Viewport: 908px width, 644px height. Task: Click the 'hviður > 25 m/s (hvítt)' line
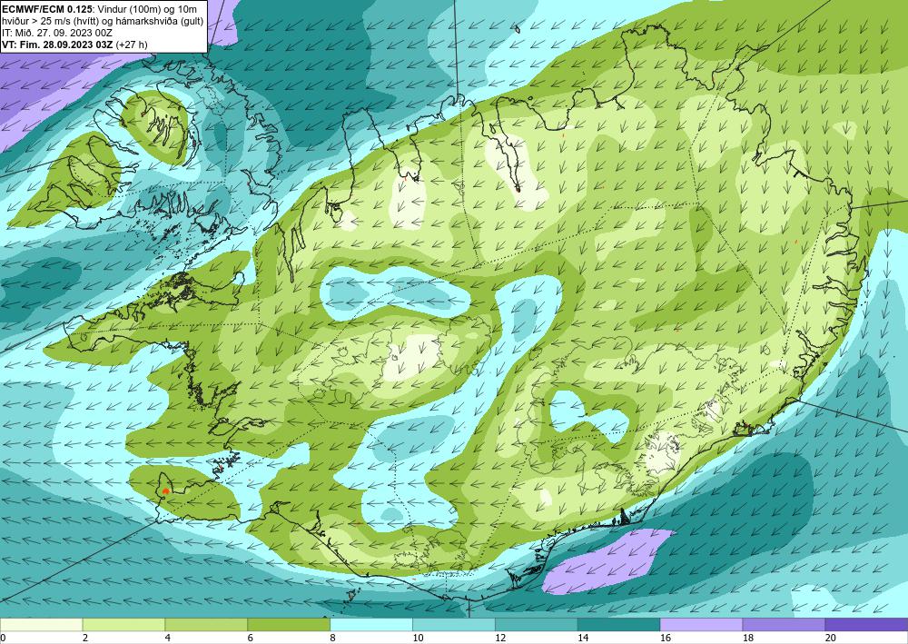(x=103, y=20)
